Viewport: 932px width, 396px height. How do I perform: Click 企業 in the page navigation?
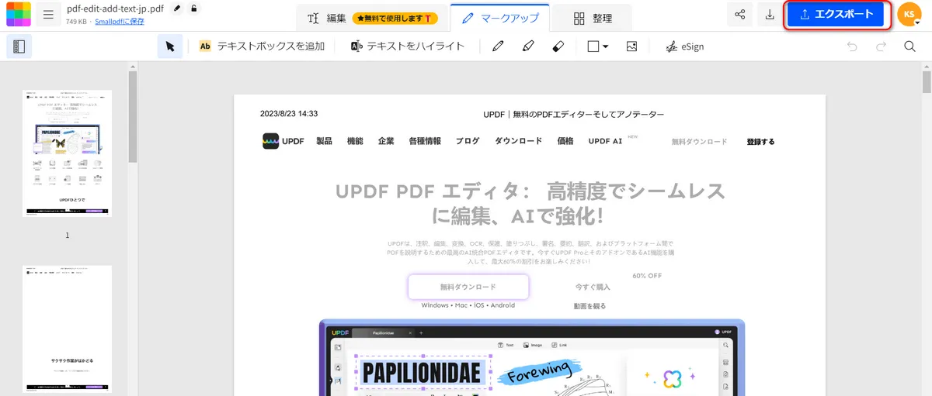click(386, 141)
